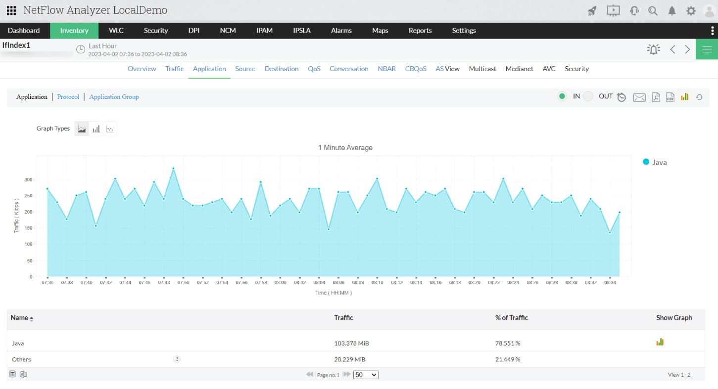Switch graph type to bar chart
The height and width of the screenshot is (389, 718).
coord(96,128)
